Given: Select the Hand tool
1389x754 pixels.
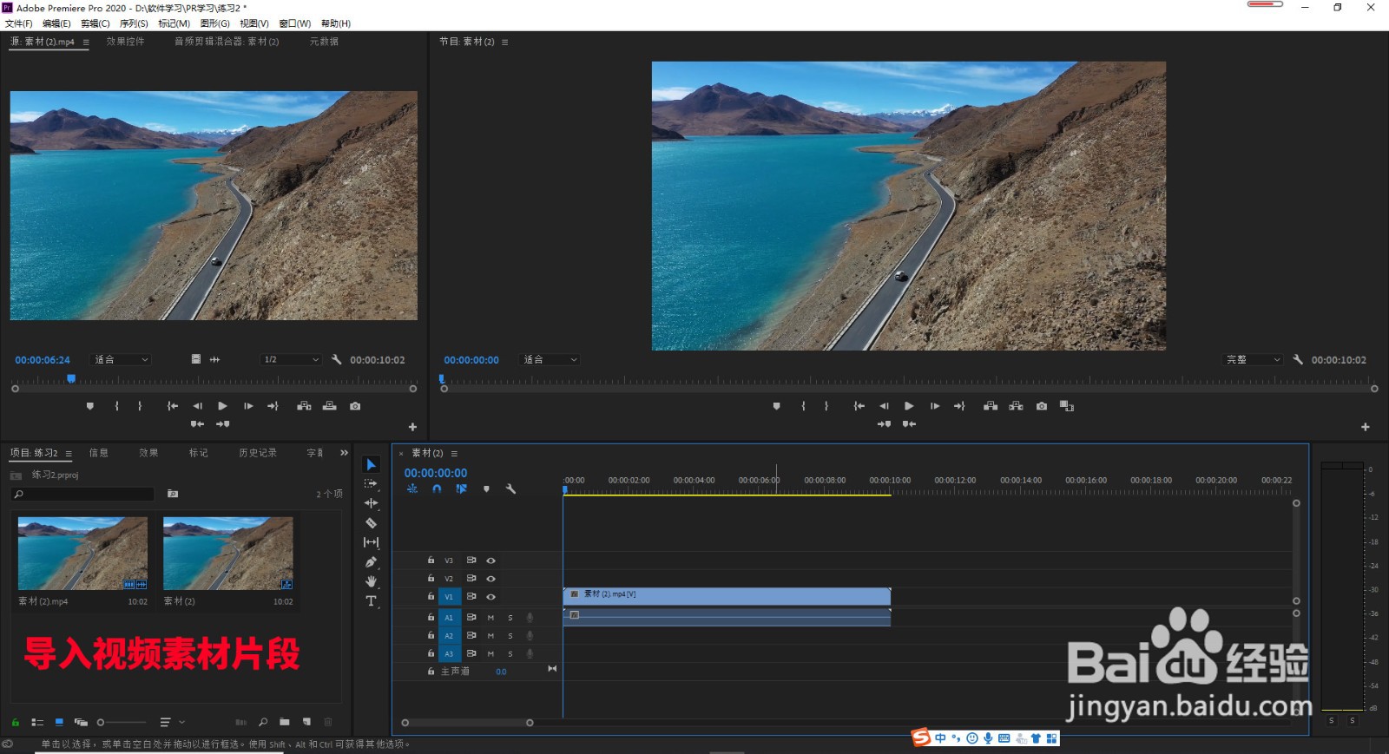Looking at the screenshot, I should coord(371,581).
